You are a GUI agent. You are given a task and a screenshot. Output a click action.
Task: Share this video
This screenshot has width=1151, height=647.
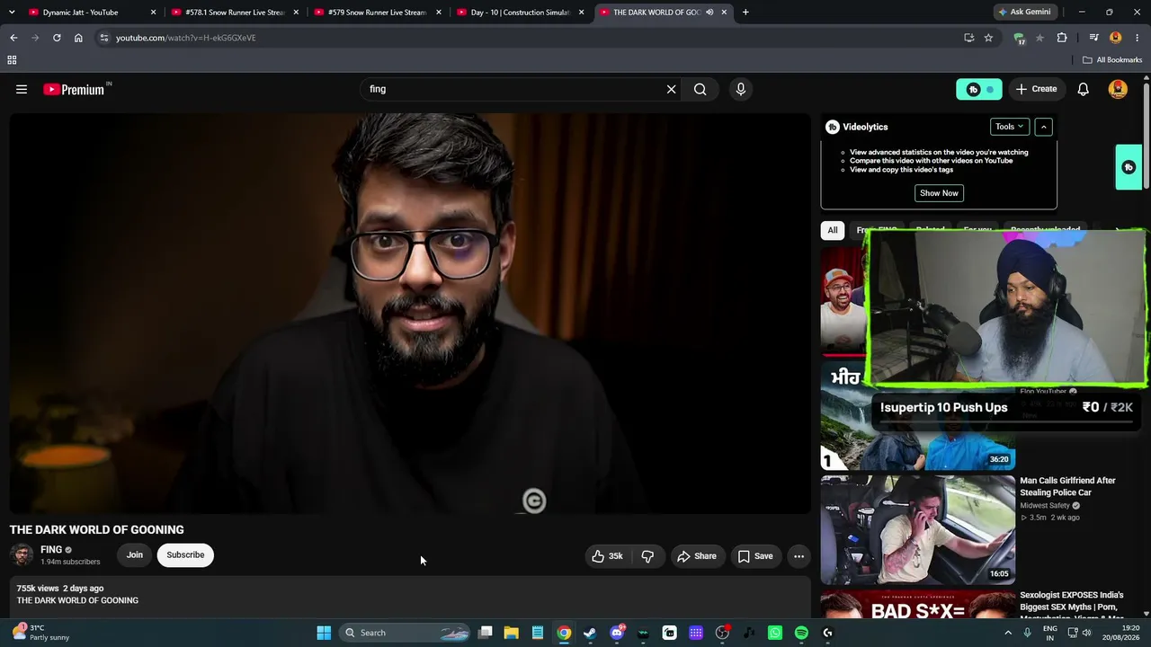[697, 556]
